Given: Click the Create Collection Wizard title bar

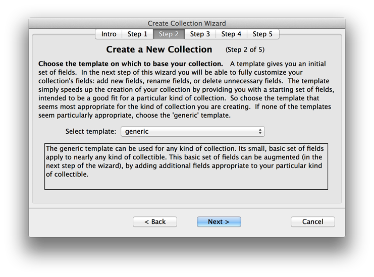Looking at the screenshot, I should tap(187, 23).
